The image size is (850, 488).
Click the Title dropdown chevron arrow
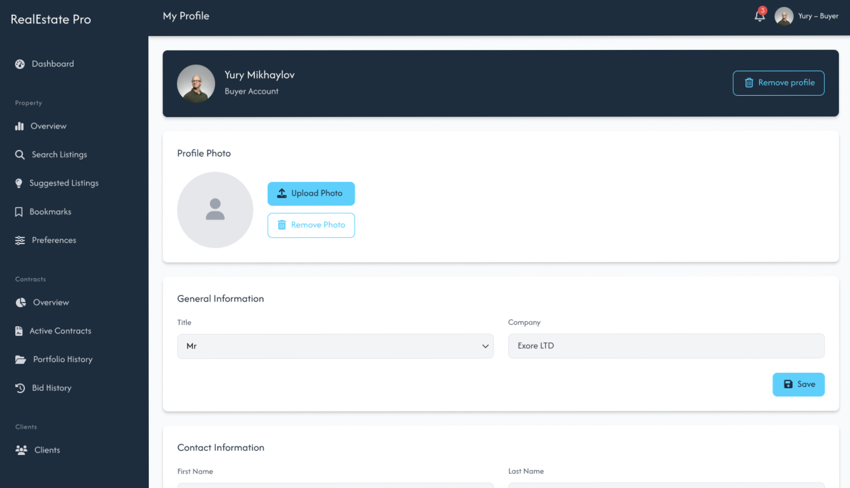pos(485,346)
